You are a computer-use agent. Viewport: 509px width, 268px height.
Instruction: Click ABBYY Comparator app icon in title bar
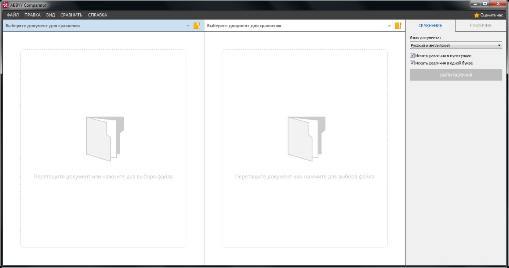[x=6, y=4]
